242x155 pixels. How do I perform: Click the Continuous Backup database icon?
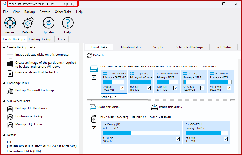tap(10, 117)
